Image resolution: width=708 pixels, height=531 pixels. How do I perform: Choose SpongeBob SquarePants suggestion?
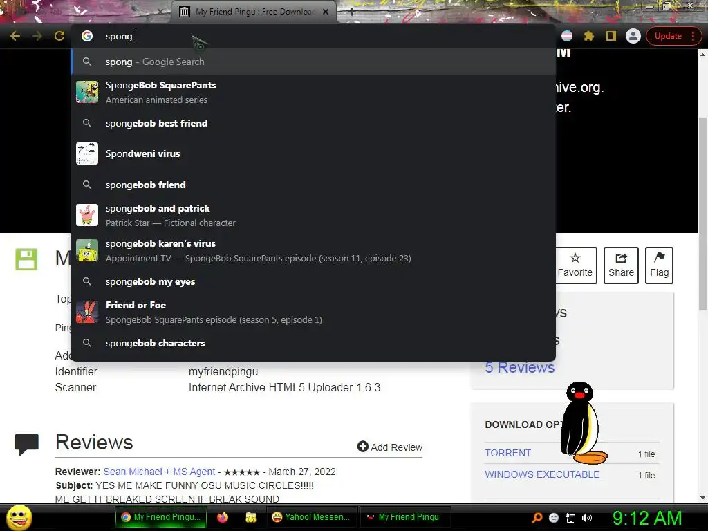pos(313,92)
